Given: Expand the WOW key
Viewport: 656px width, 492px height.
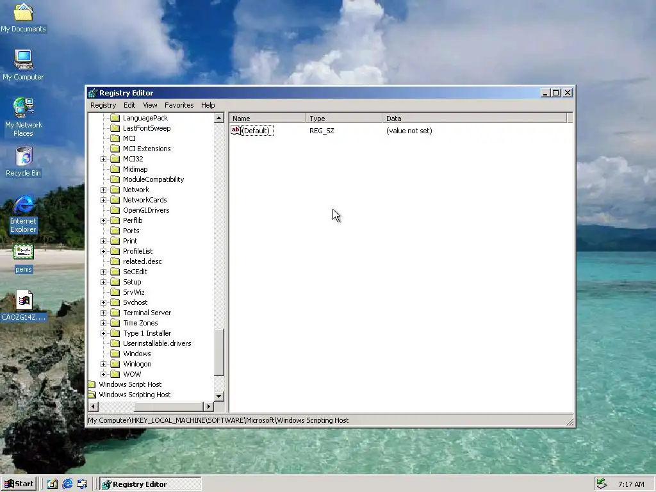Looking at the screenshot, I should pos(103,374).
